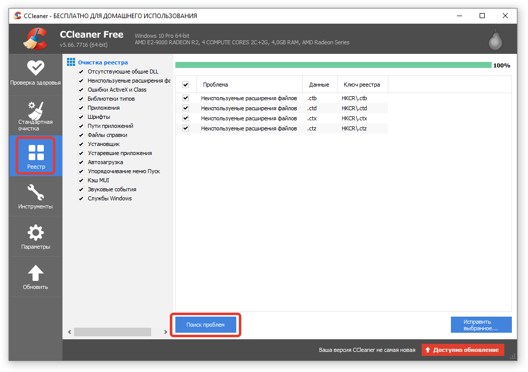Viewport: 528px width, 372px height.
Task: Click the red 'Доступно обновление' button
Action: (x=463, y=350)
